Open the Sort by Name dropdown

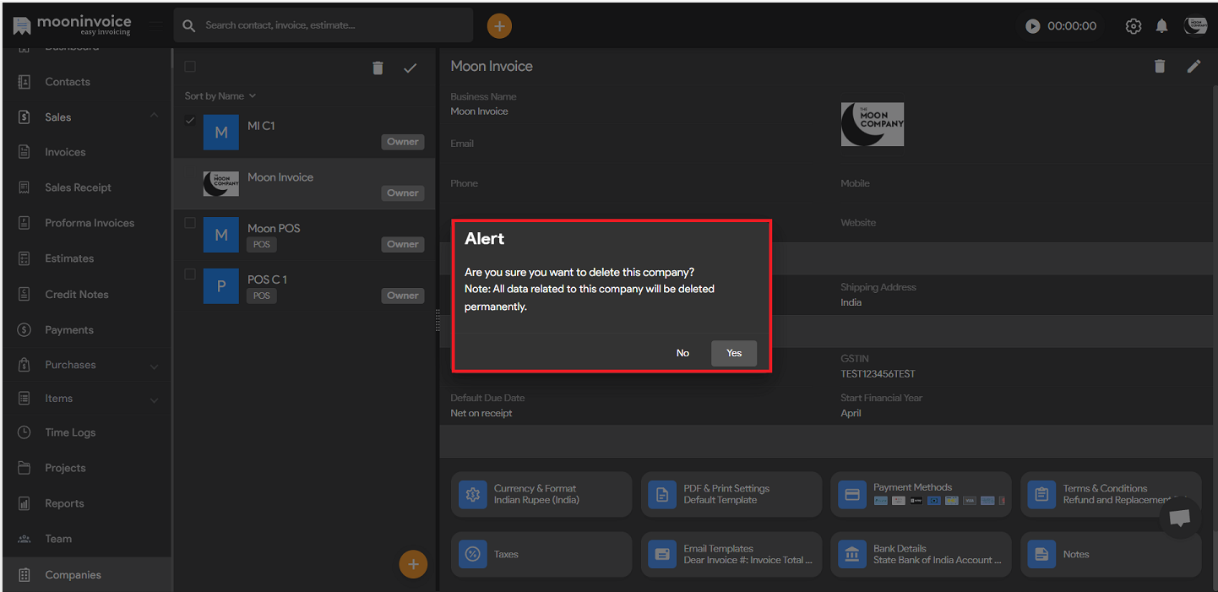220,96
